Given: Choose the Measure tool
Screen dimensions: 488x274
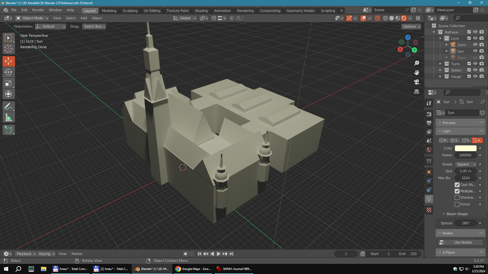Looking at the screenshot, I should [x=9, y=118].
